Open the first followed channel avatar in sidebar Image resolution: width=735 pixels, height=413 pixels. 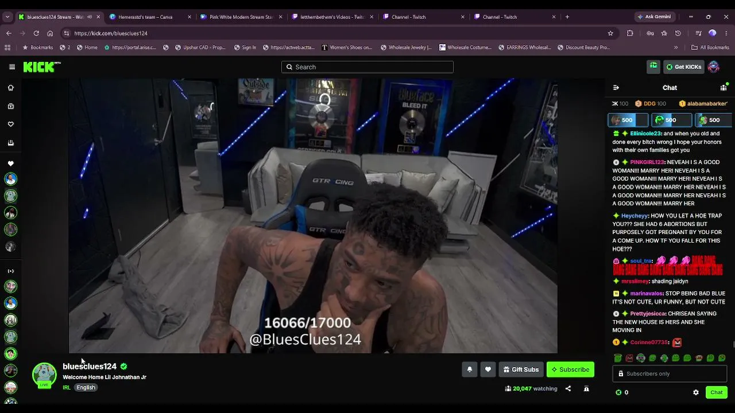[10, 179]
